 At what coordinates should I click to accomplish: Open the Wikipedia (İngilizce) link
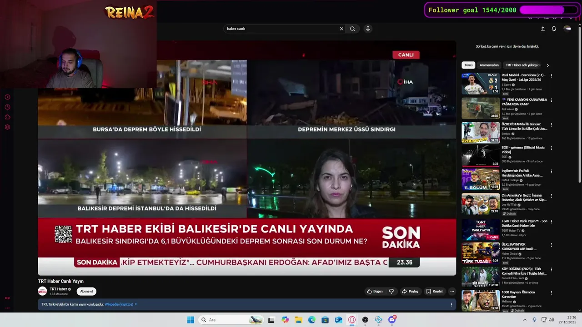[x=120, y=304]
